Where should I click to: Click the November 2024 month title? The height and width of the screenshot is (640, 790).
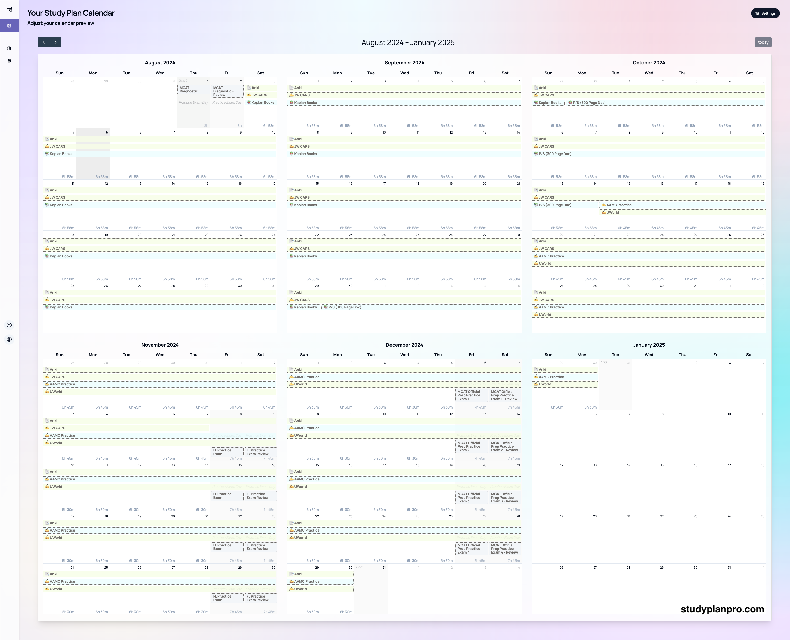click(x=160, y=345)
